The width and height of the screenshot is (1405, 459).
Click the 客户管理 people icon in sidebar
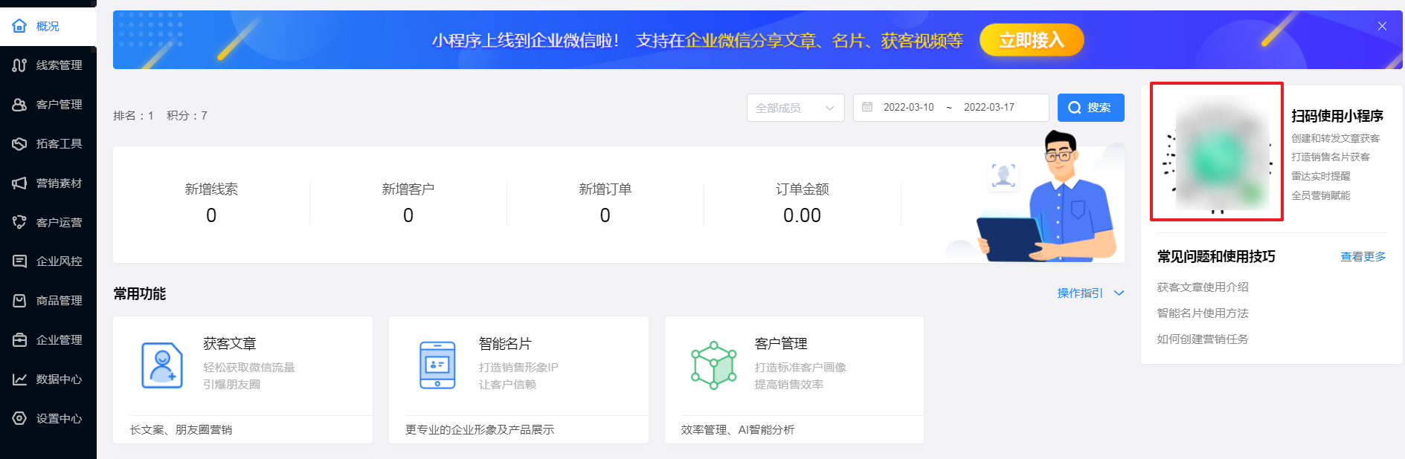tap(19, 105)
